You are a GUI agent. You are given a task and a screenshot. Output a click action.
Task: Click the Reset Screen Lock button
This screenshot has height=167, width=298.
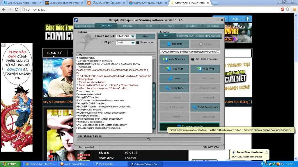[205, 107]
